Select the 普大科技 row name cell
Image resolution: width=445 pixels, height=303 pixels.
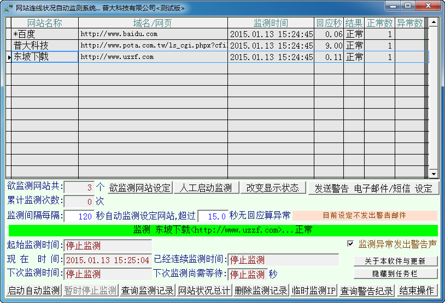[x=45, y=45]
